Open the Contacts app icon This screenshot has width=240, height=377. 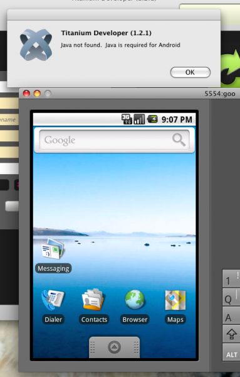click(x=93, y=300)
